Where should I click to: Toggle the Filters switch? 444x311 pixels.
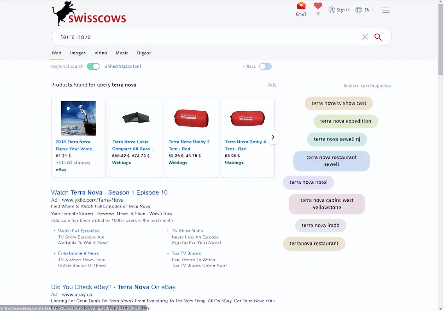click(265, 66)
